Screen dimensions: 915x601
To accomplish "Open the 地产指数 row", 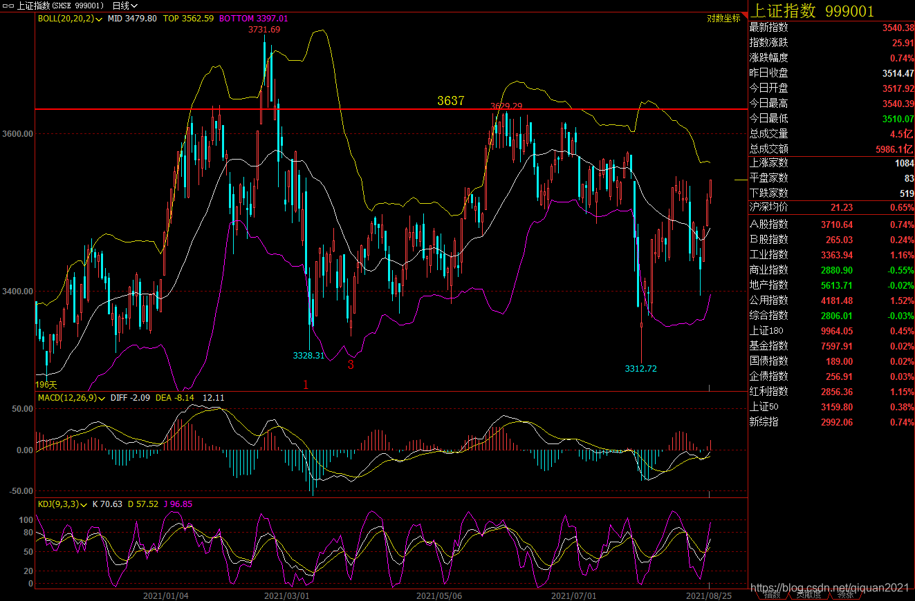I will coord(832,285).
